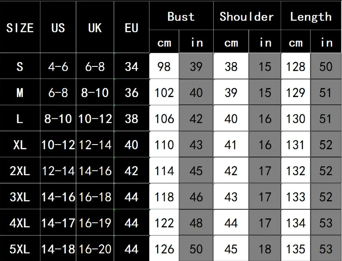342x261 pixels.
Task: Click the shoulder 18 inch cell
Action: click(x=265, y=249)
